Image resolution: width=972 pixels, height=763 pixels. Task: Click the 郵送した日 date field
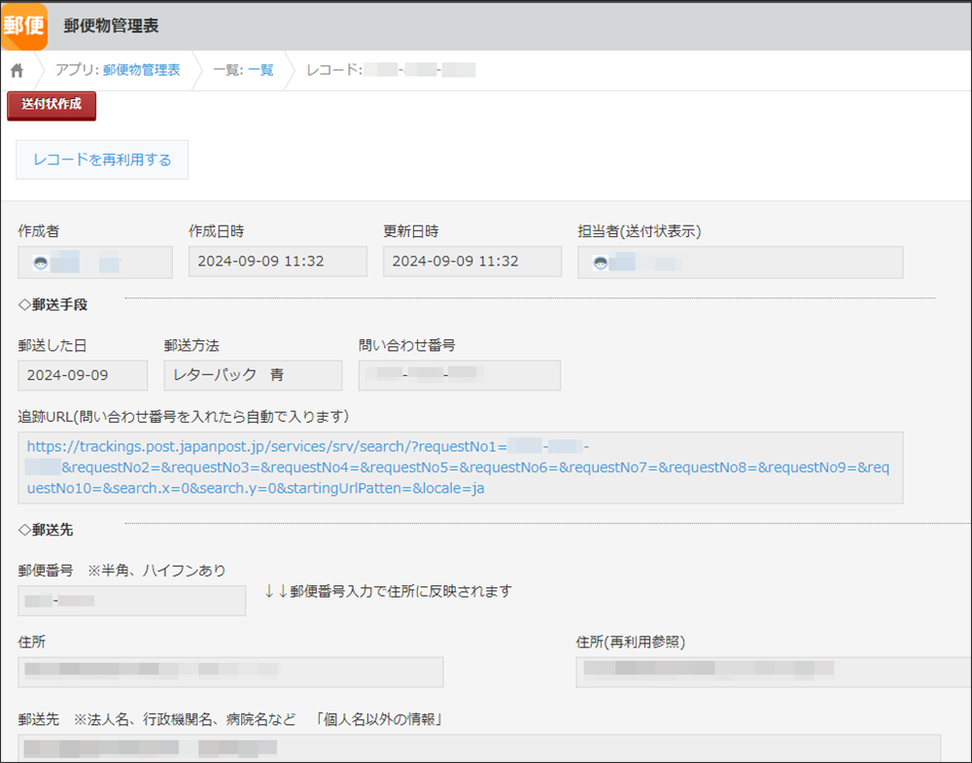pos(83,375)
